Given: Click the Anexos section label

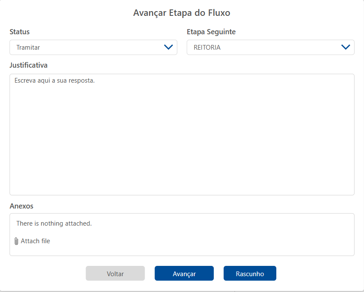Looking at the screenshot, I should 21,206.
